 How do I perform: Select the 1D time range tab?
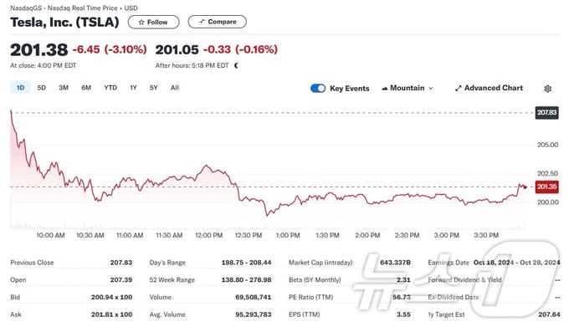pyautogui.click(x=20, y=87)
